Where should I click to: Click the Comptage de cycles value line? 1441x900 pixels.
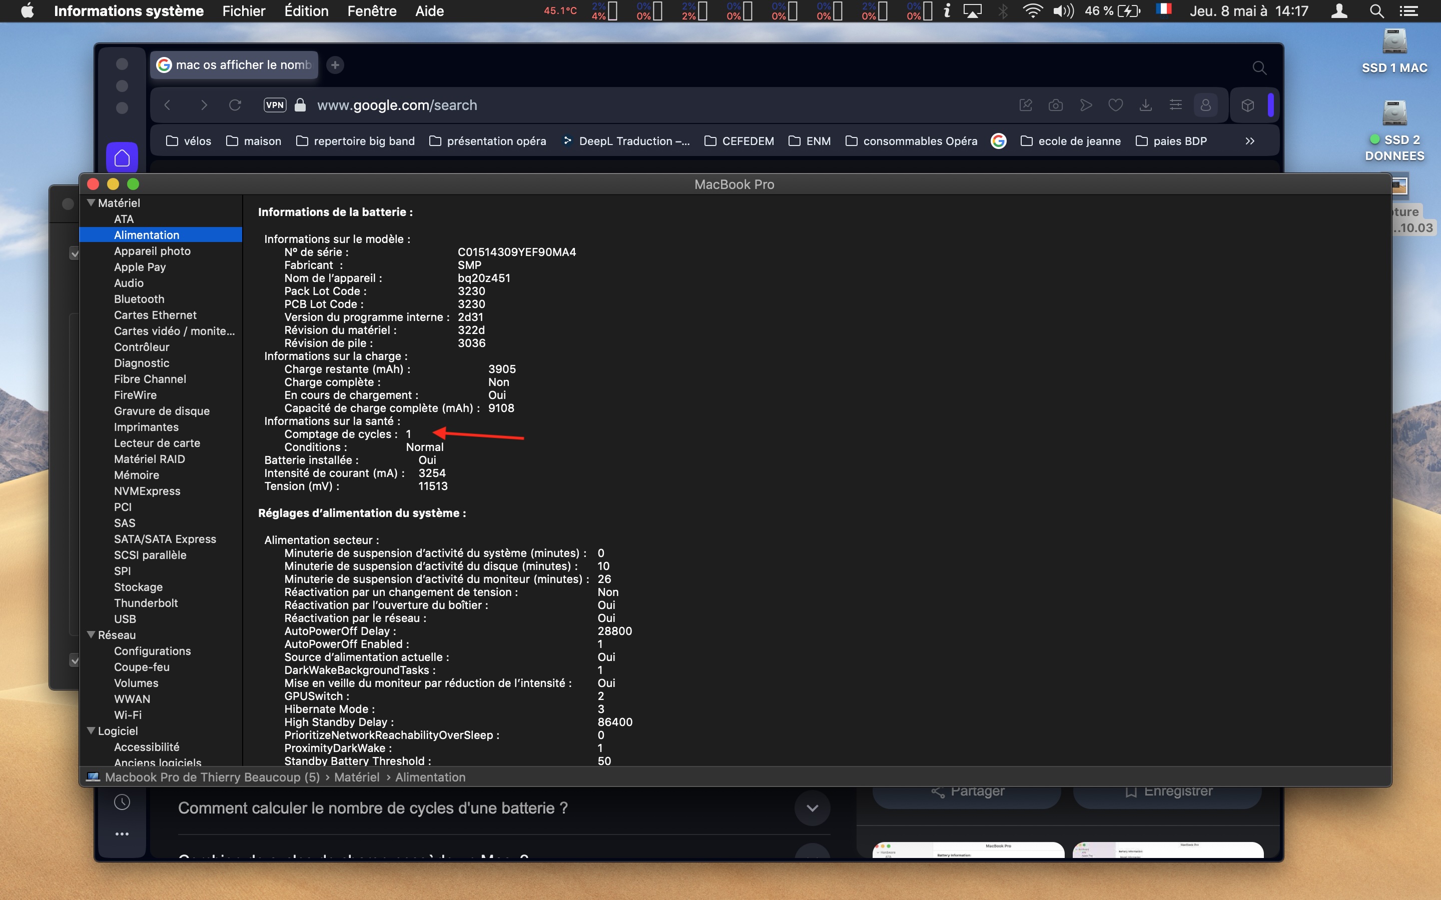coord(348,434)
